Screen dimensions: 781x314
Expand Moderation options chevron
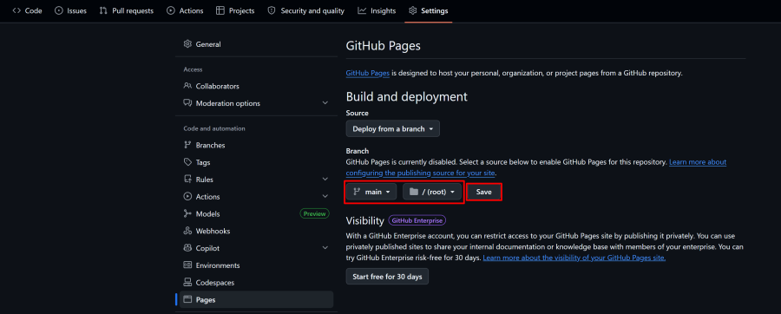point(325,103)
